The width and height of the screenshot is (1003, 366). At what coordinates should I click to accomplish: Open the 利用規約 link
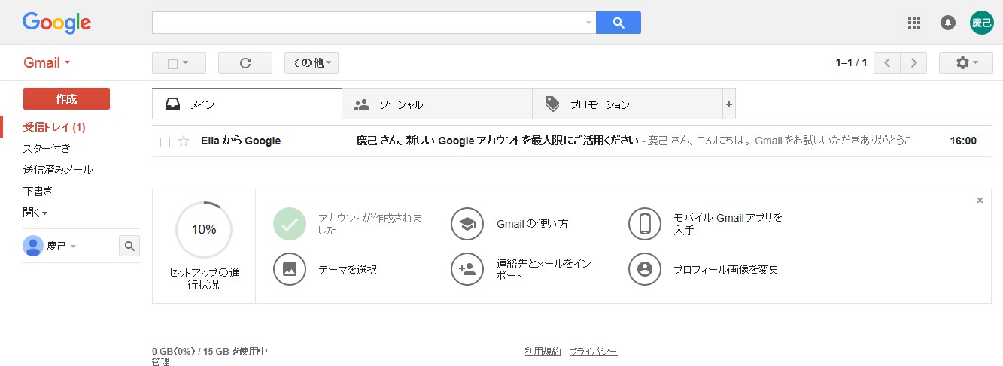[543, 352]
